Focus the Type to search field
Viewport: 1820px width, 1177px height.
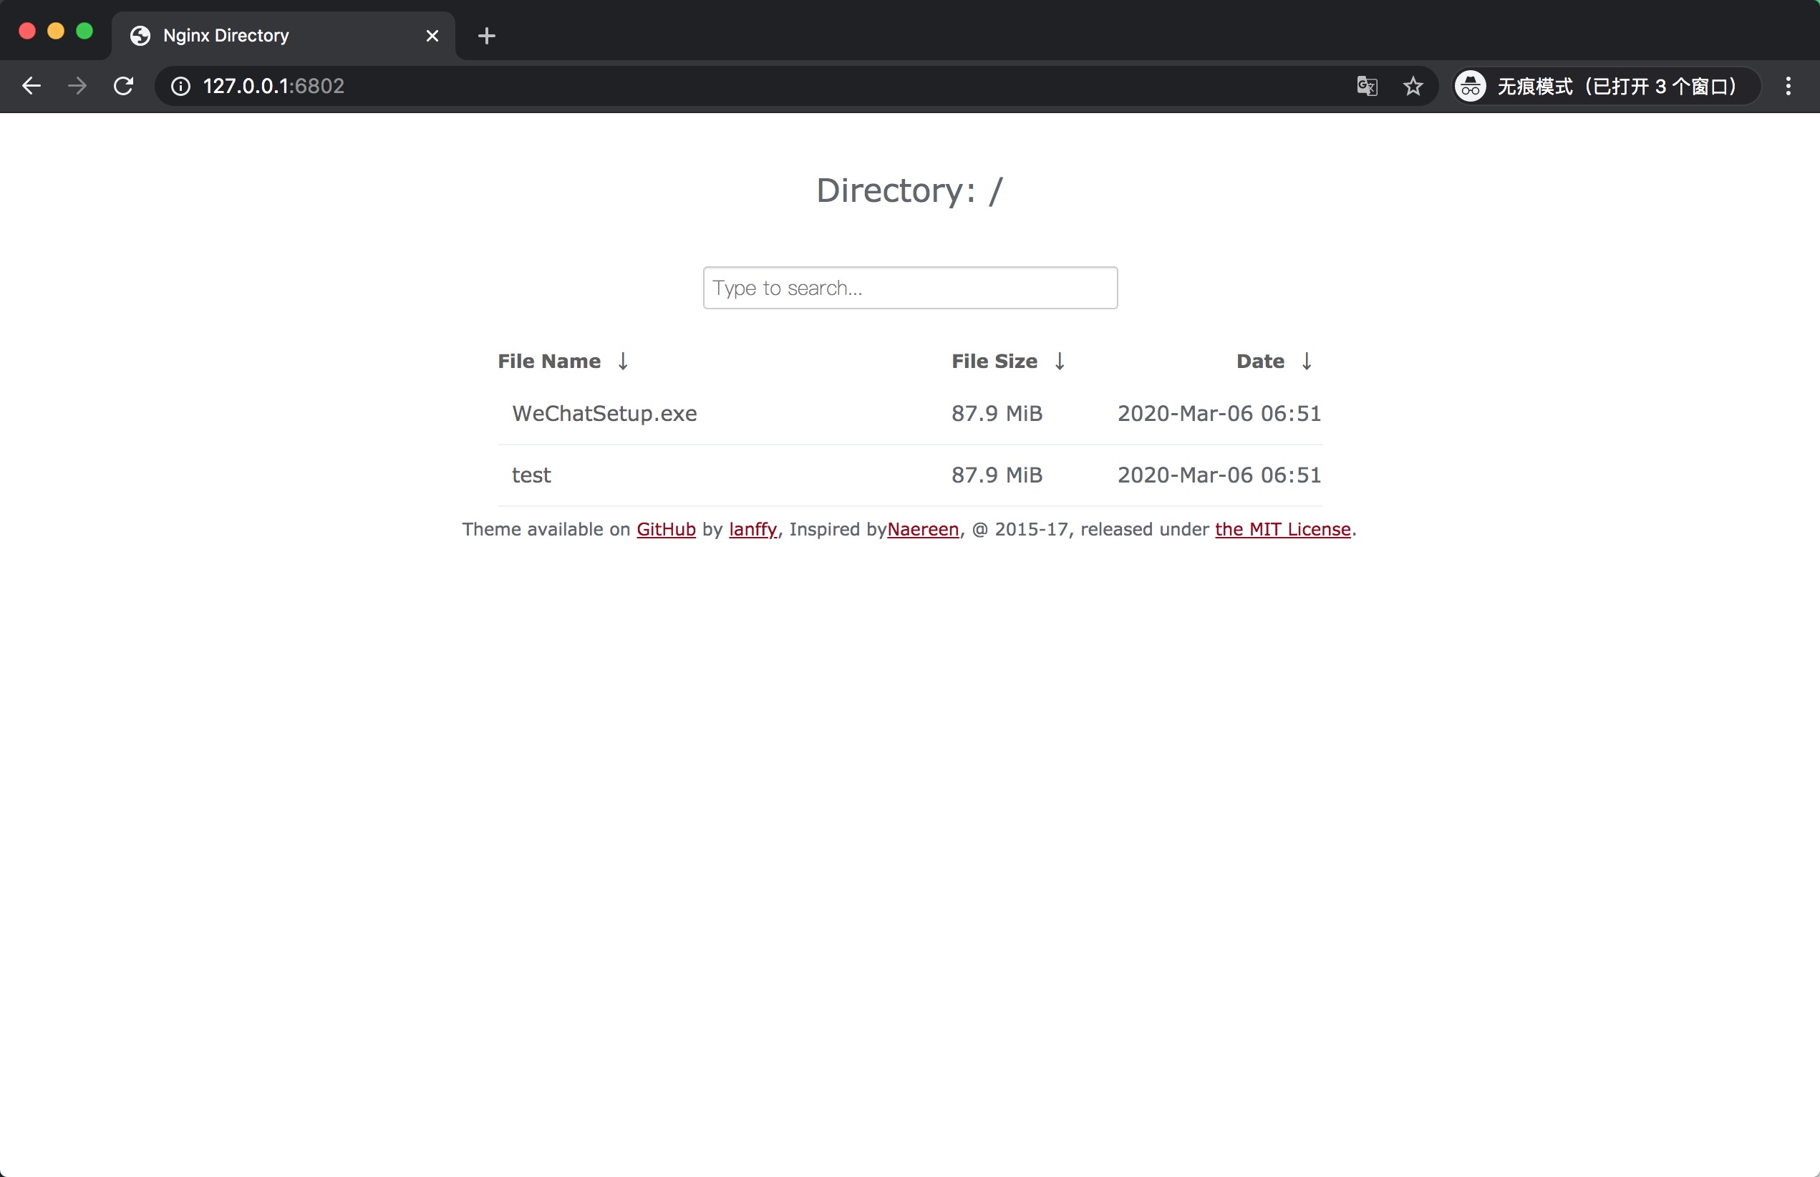pyautogui.click(x=909, y=288)
